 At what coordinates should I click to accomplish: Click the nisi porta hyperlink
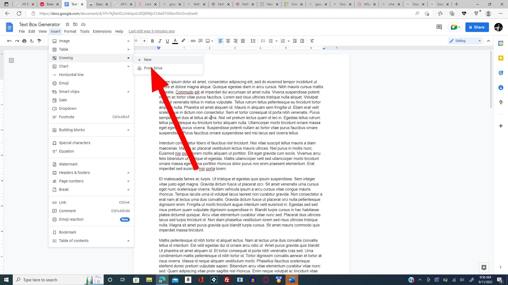207,169
